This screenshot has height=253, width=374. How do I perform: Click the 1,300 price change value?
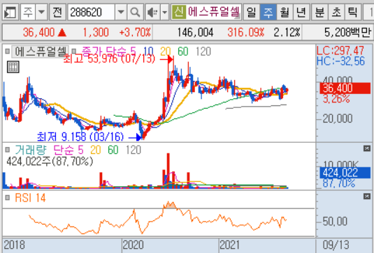[x=96, y=32]
